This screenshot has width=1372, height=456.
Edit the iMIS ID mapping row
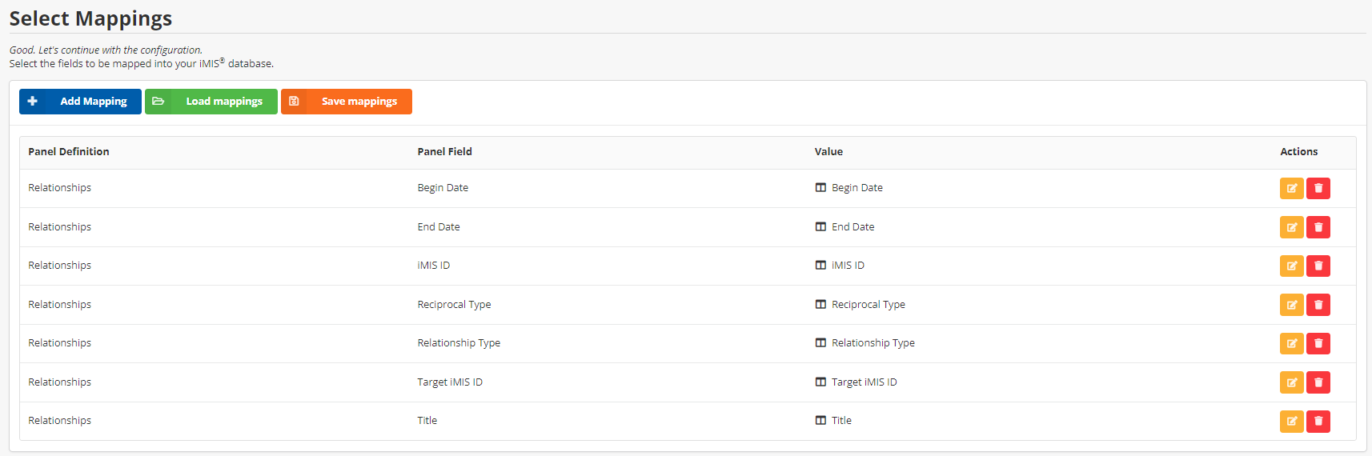click(1291, 266)
